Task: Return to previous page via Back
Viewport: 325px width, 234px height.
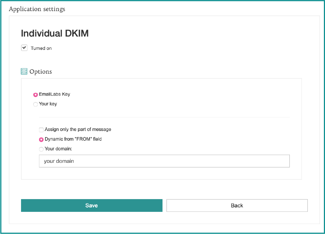Action: click(237, 205)
